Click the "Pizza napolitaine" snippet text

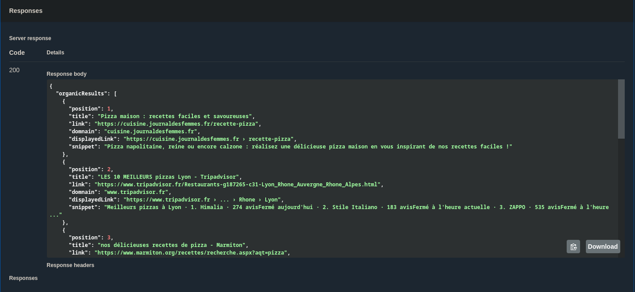[308, 146]
